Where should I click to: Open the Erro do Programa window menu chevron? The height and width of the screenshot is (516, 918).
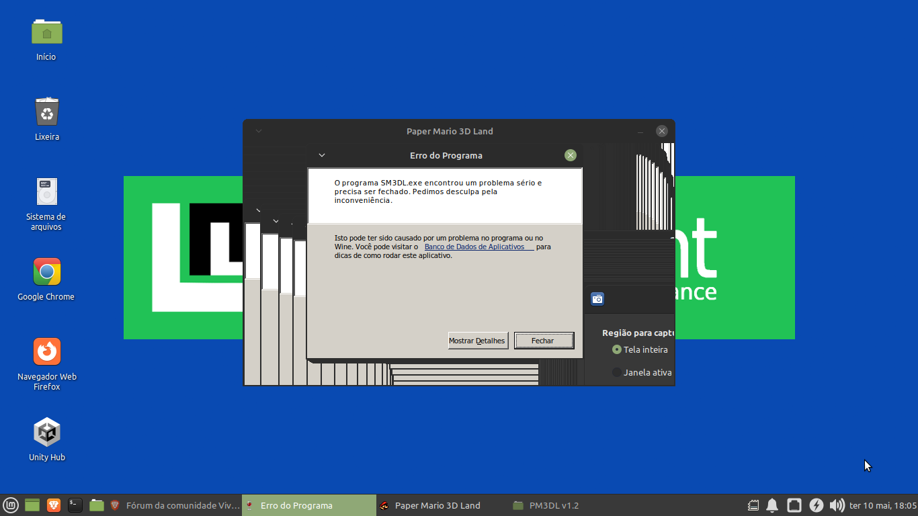322,155
